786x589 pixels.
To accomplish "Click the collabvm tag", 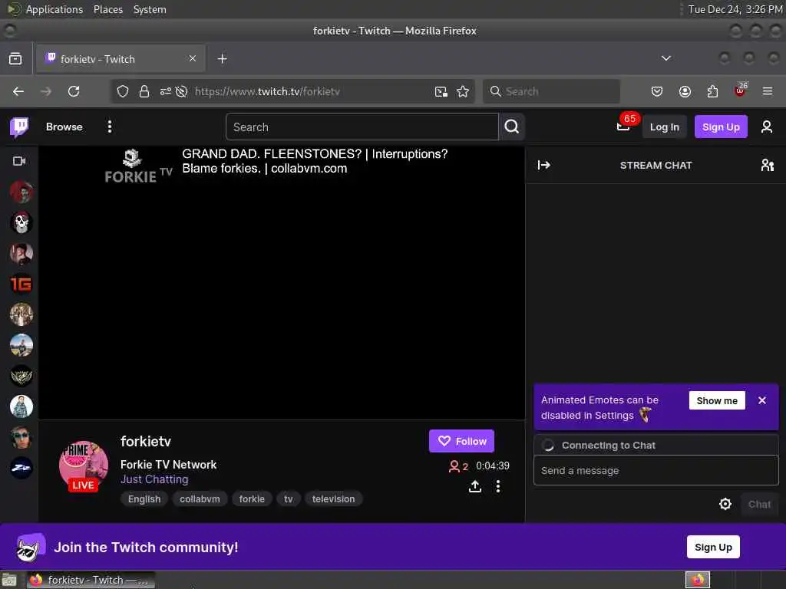I will 200,499.
